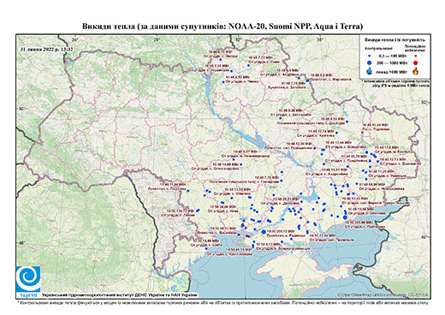Screen dimensions: 445x315
Task: Click the large blue circle in legend
Action: click(x=370, y=62)
